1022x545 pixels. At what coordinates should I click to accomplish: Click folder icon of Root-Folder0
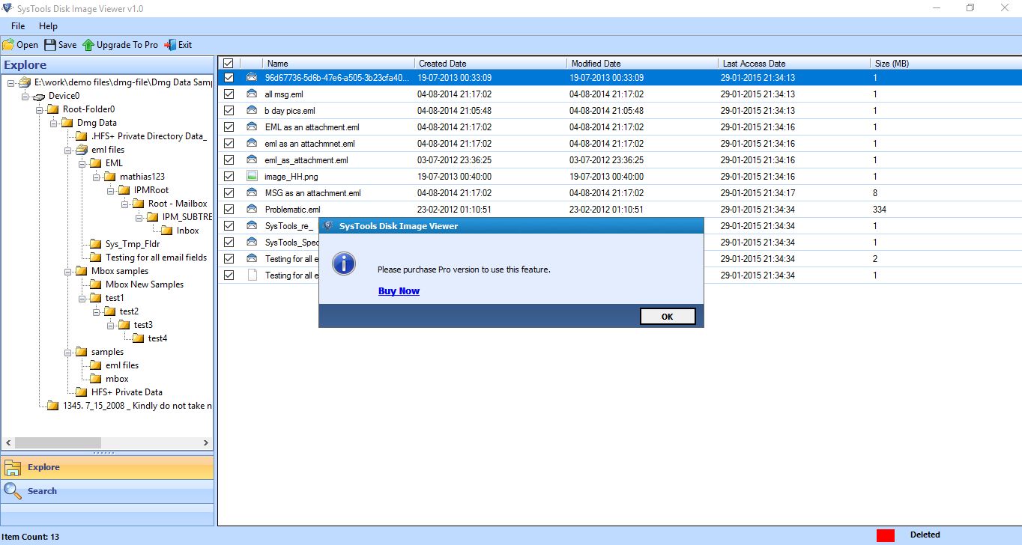point(53,109)
